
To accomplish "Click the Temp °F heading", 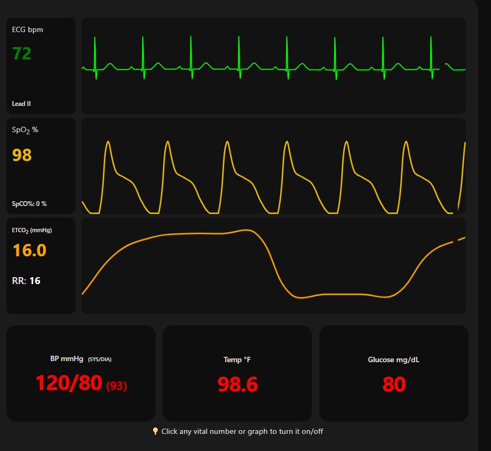I will (x=237, y=360).
